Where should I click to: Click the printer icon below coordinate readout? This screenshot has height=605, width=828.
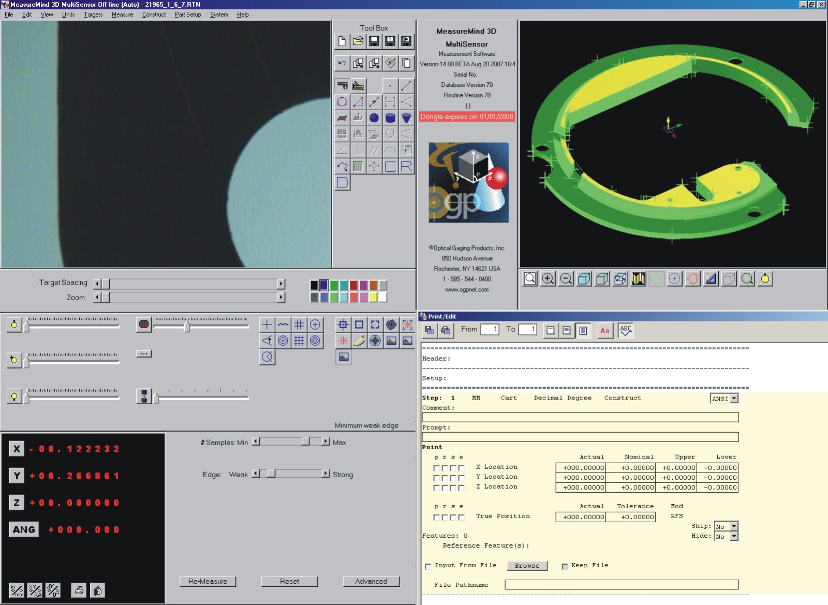79,590
